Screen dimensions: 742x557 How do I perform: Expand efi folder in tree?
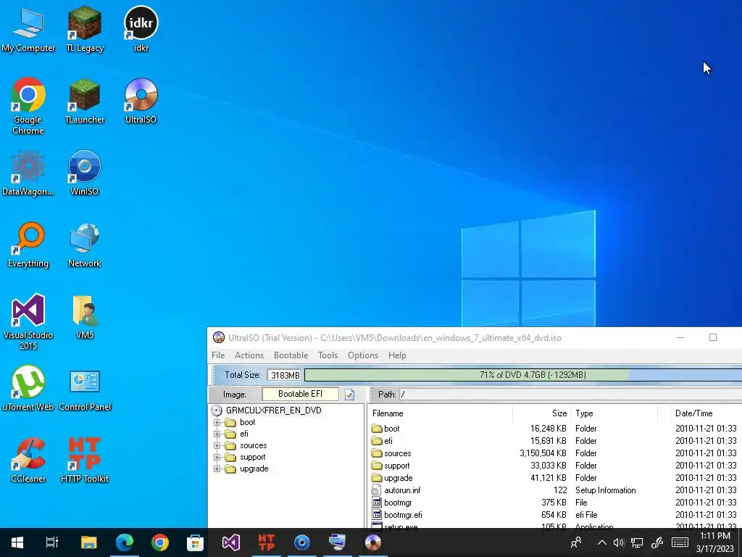pos(217,434)
